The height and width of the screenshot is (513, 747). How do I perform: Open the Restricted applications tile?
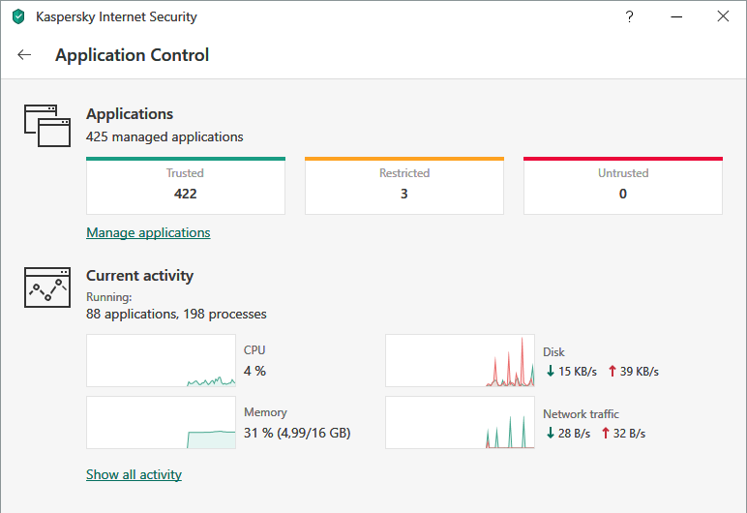[x=404, y=186]
